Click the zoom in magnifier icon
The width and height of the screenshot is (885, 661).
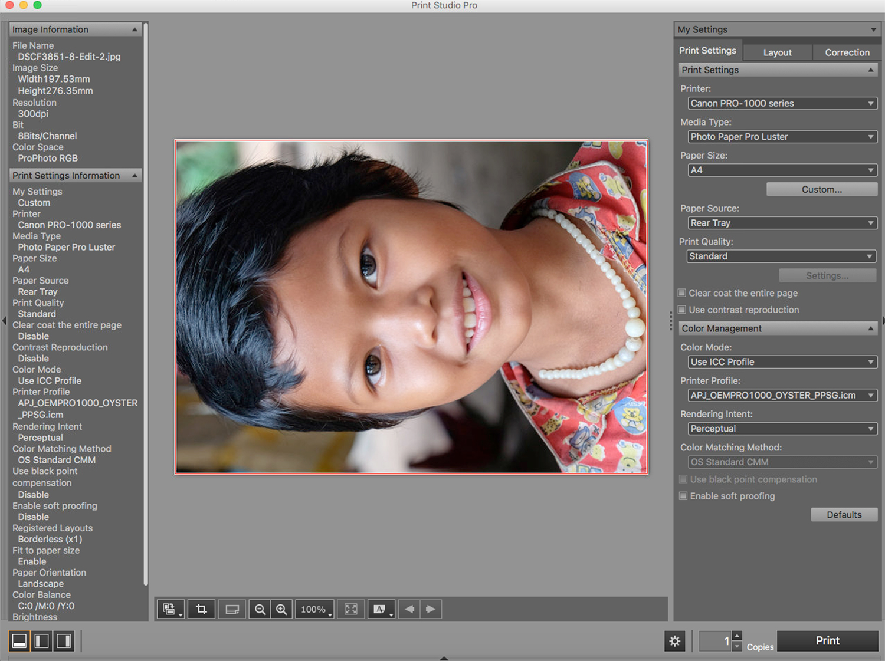[281, 609]
